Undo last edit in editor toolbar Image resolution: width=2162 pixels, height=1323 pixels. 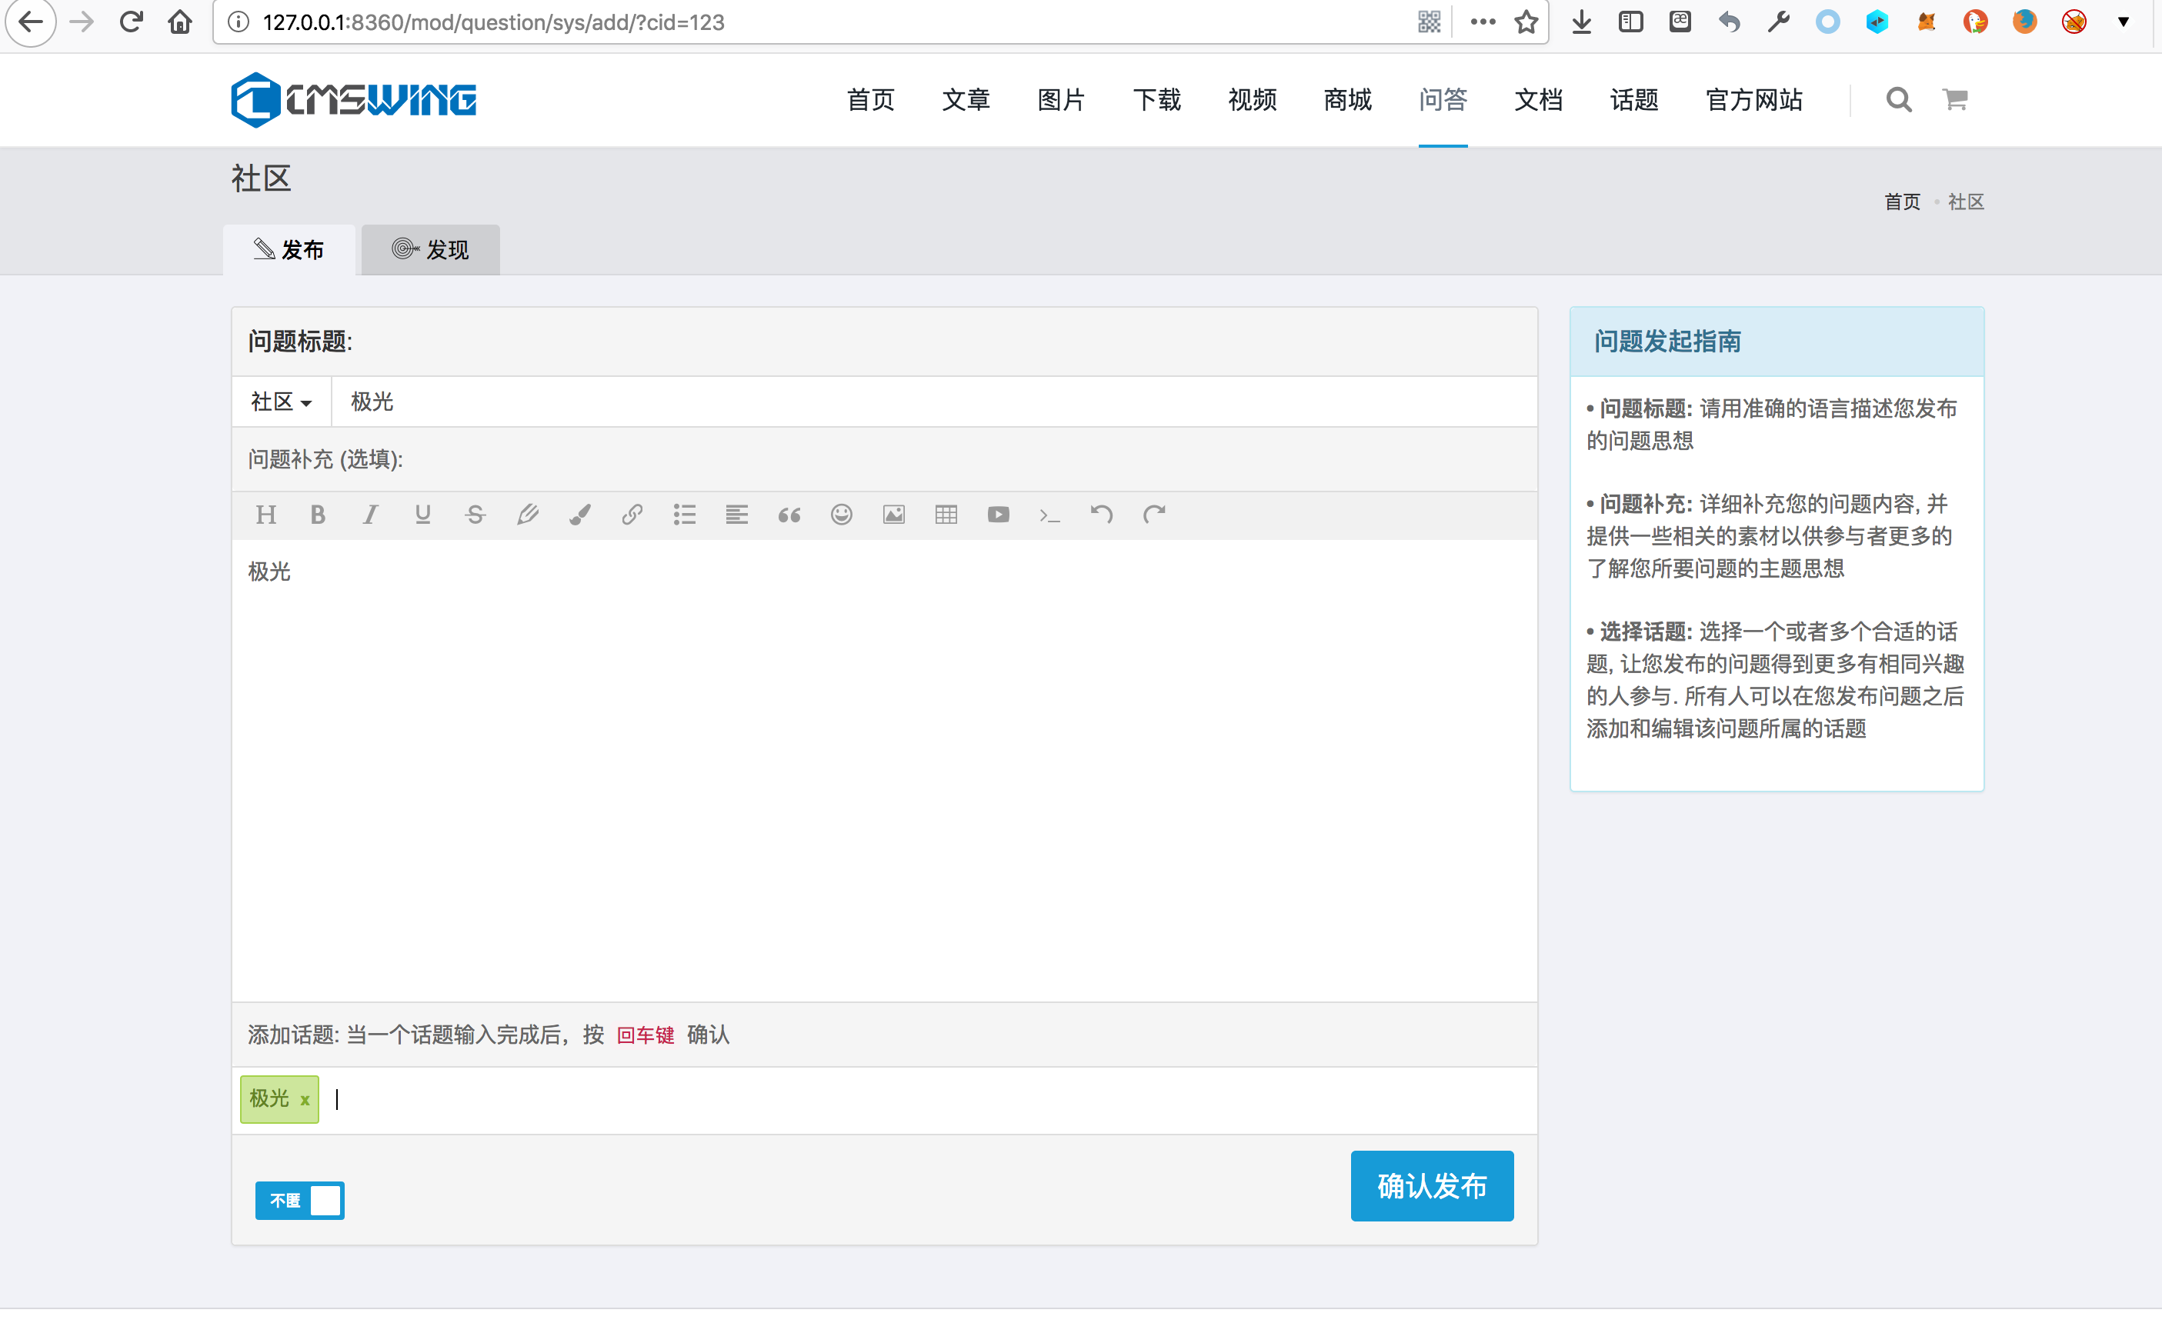1102,515
